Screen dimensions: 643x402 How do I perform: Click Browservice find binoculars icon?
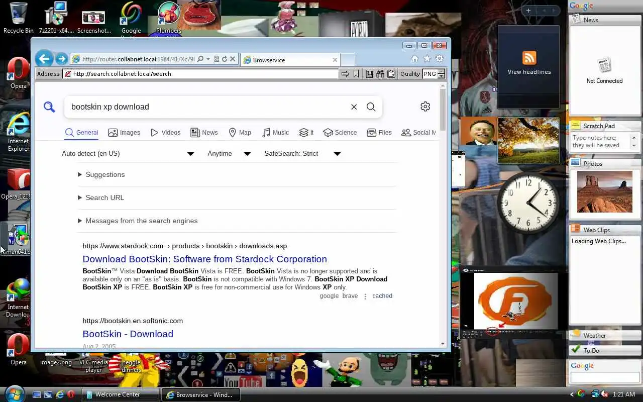(x=380, y=74)
